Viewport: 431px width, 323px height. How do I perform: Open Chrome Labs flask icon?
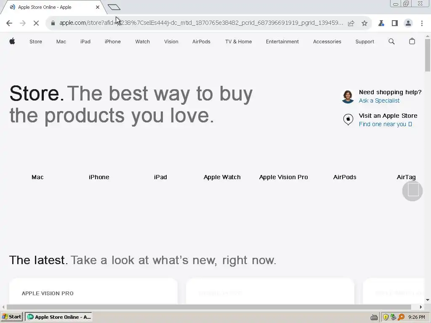(381, 23)
